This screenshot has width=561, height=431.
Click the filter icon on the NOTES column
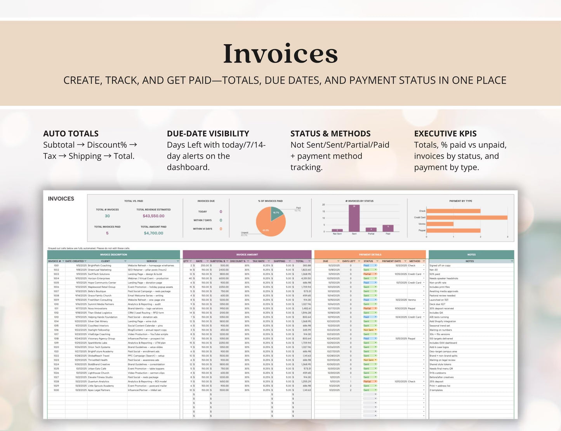point(512,261)
